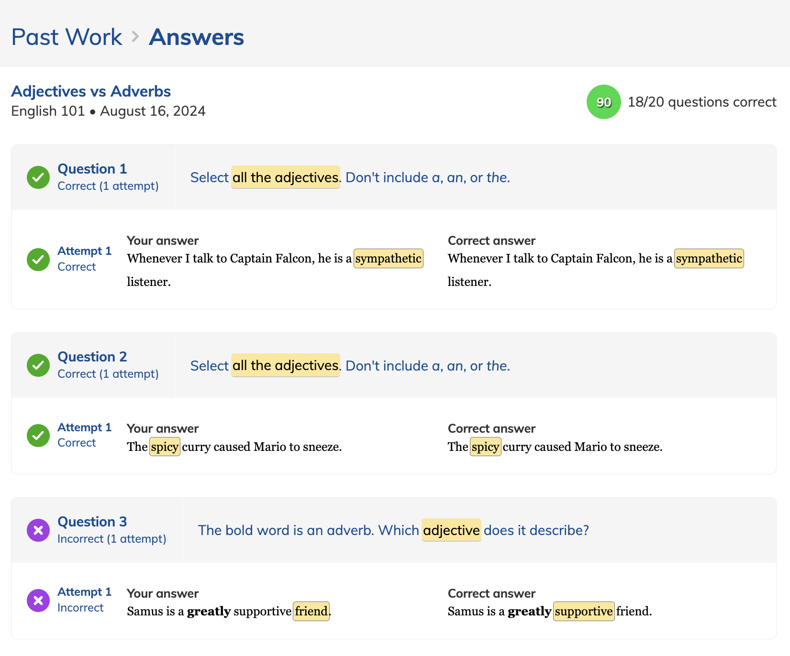Click 'sympathetic' in Question 1 Correct answer
This screenshot has width=790, height=656.
(x=709, y=259)
